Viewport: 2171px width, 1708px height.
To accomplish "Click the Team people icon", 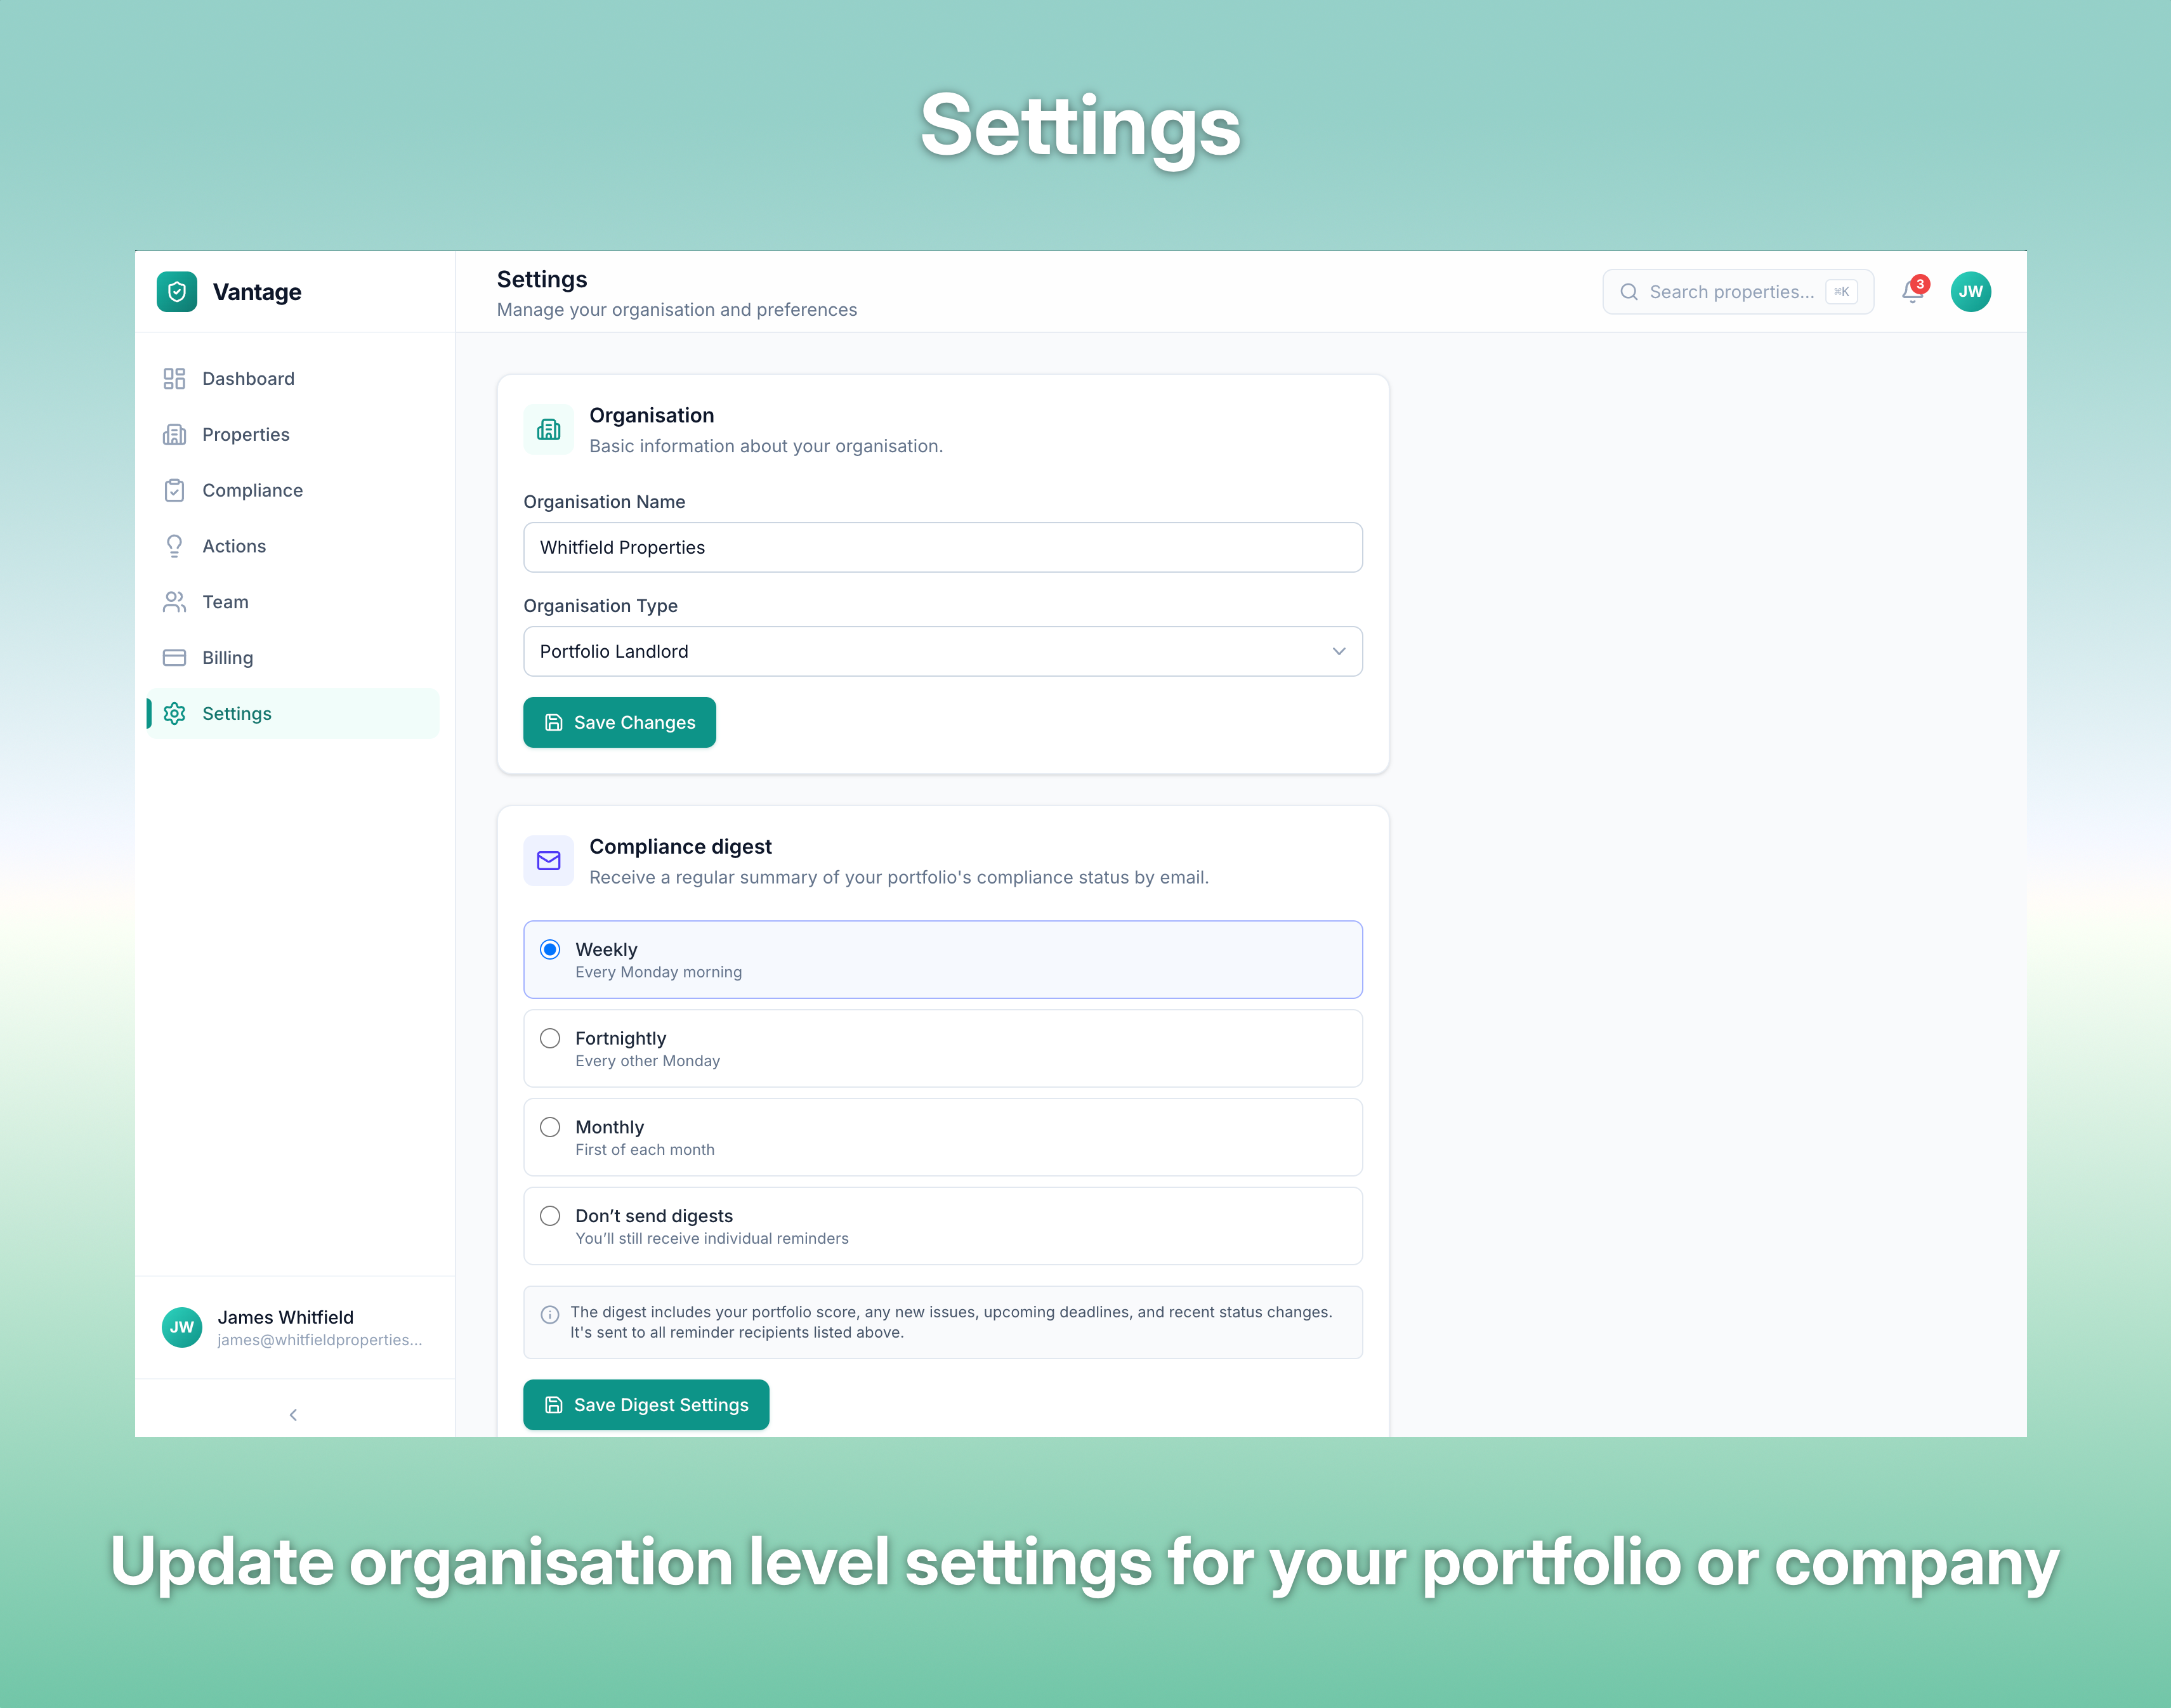I will pyautogui.click(x=174, y=602).
